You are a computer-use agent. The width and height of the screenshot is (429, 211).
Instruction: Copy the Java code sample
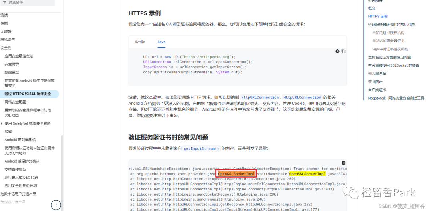click(x=344, y=51)
